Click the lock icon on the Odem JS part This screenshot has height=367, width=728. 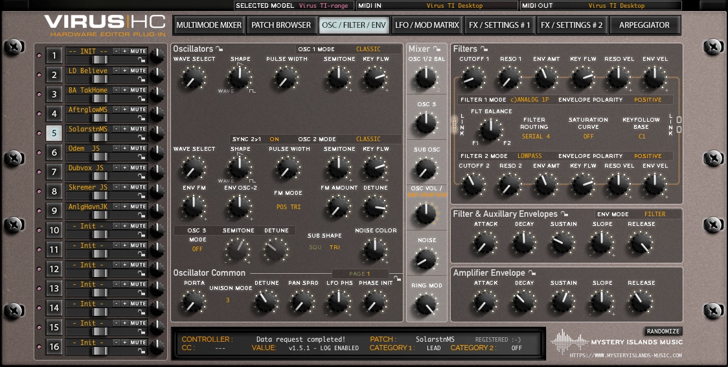coord(141,157)
